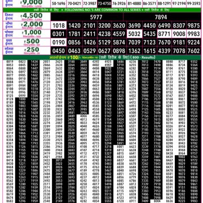Click the number 88-1291

164,3
